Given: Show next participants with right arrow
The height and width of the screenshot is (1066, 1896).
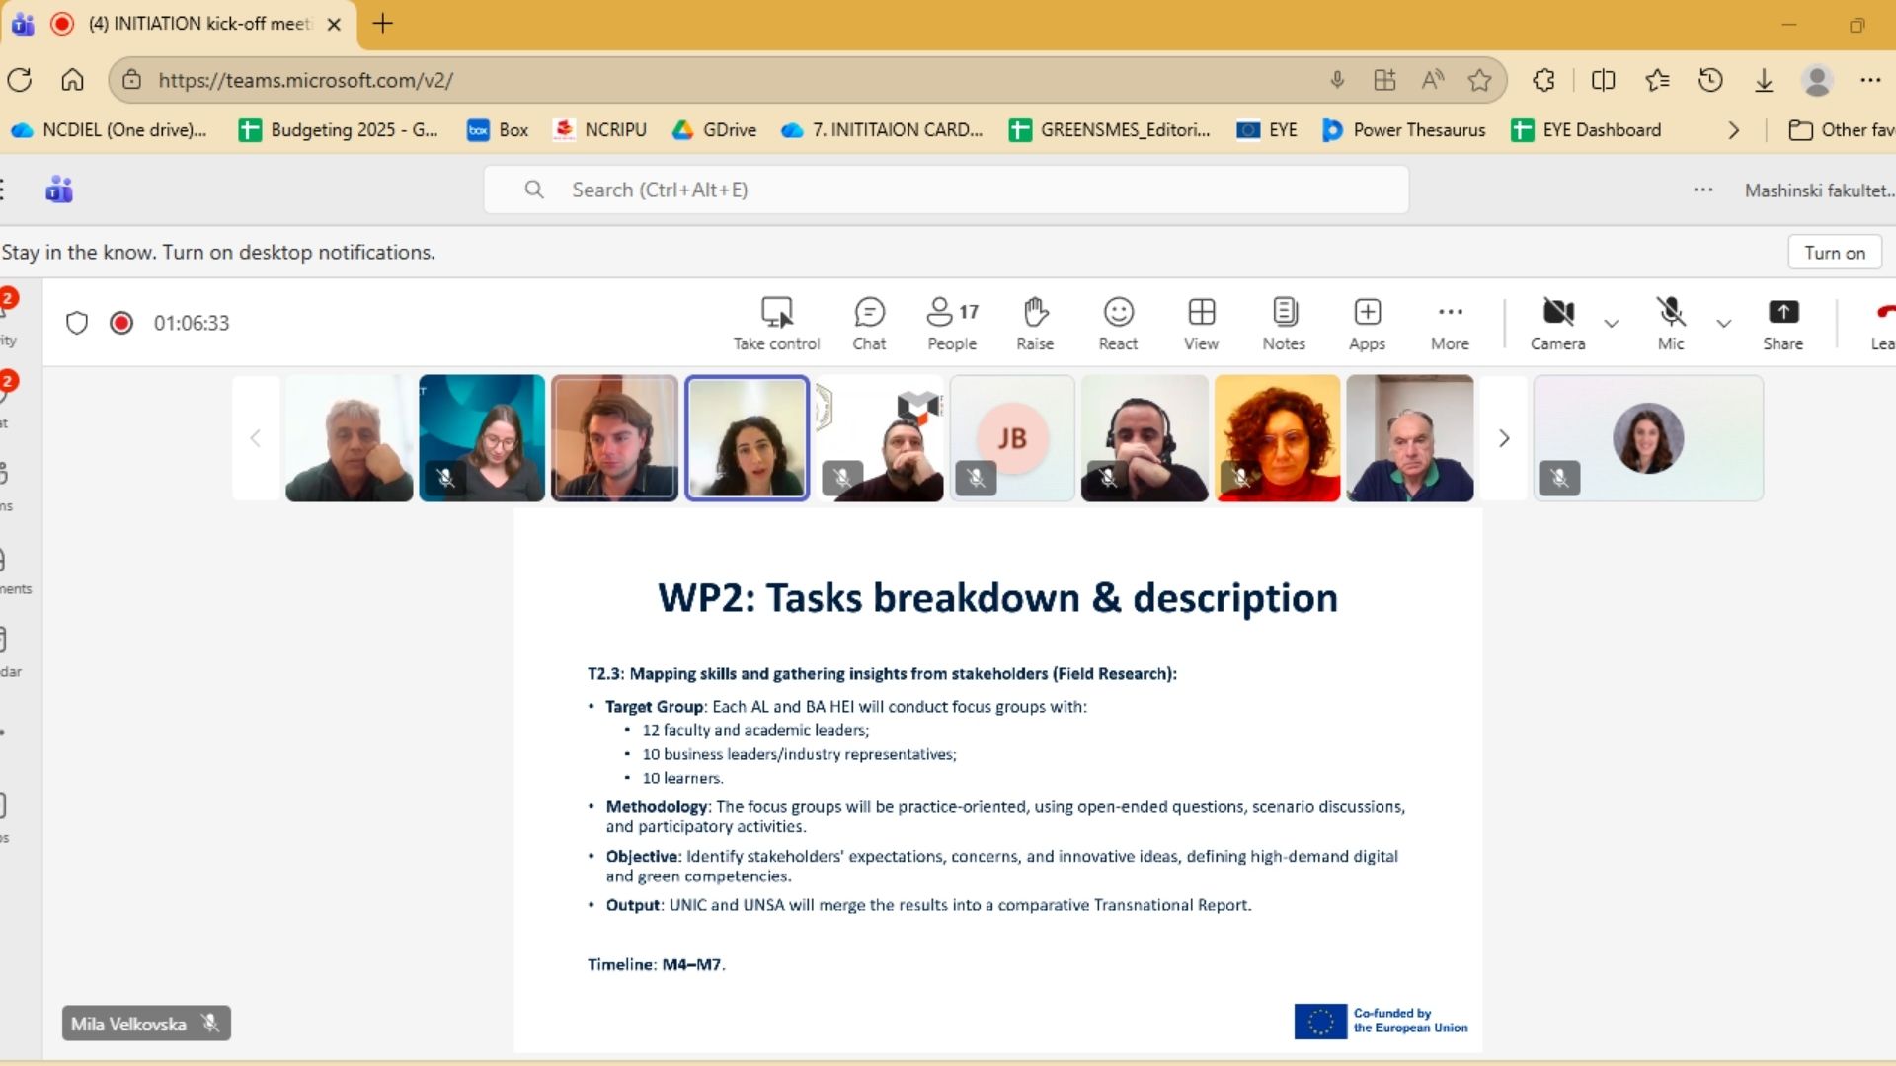Looking at the screenshot, I should click(1503, 438).
